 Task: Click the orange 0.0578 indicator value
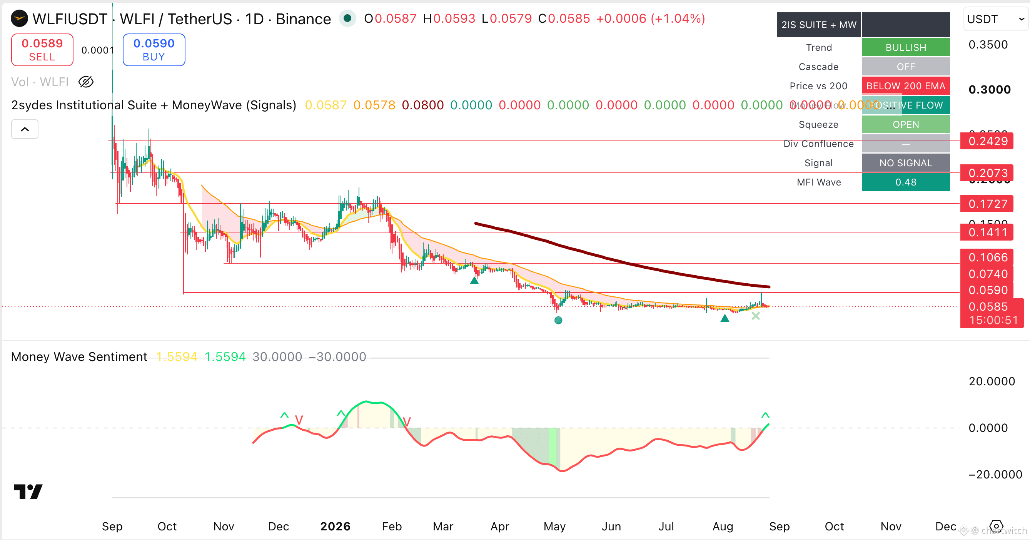374,105
